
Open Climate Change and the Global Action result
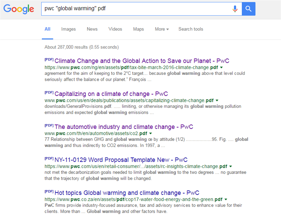point(142,61)
